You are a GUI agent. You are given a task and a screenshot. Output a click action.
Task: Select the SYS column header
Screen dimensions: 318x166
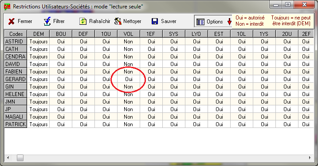(x=174, y=34)
